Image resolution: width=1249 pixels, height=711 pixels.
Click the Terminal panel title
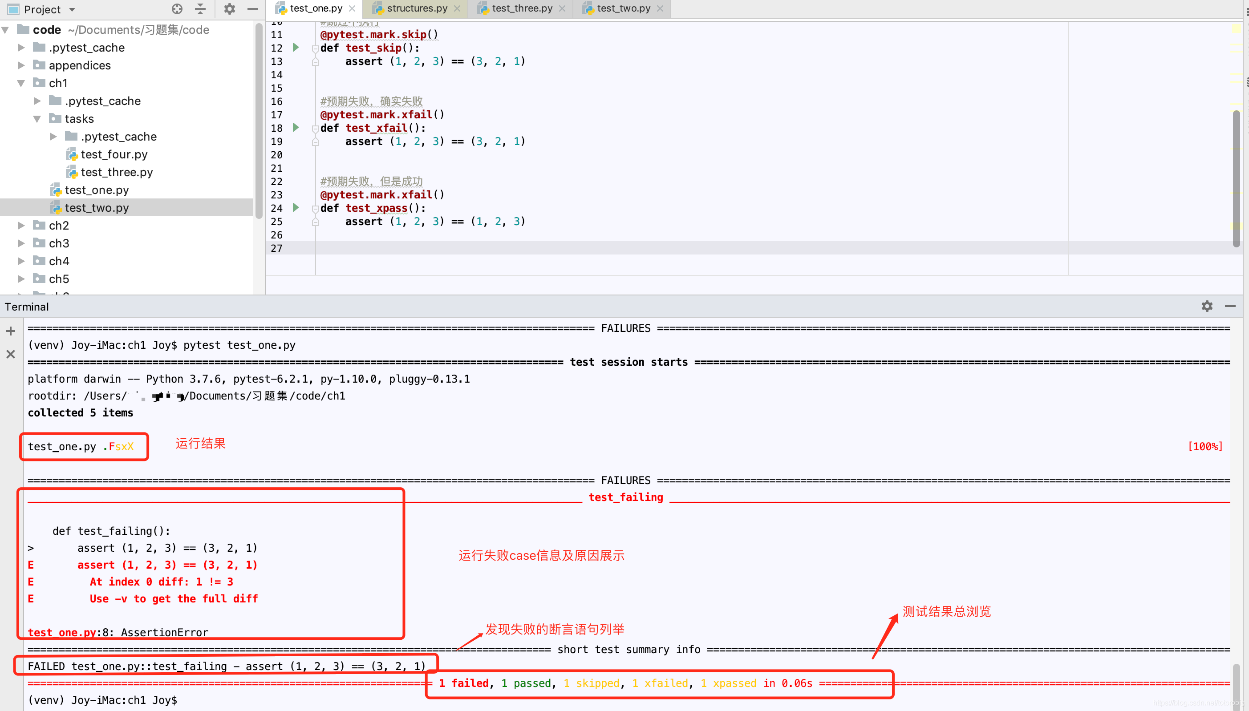pyautogui.click(x=27, y=307)
